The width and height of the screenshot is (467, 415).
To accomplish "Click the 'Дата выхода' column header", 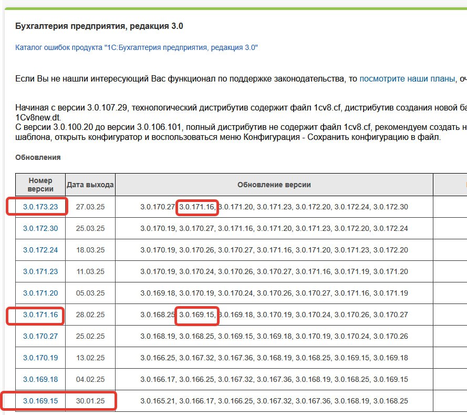I will [90, 185].
